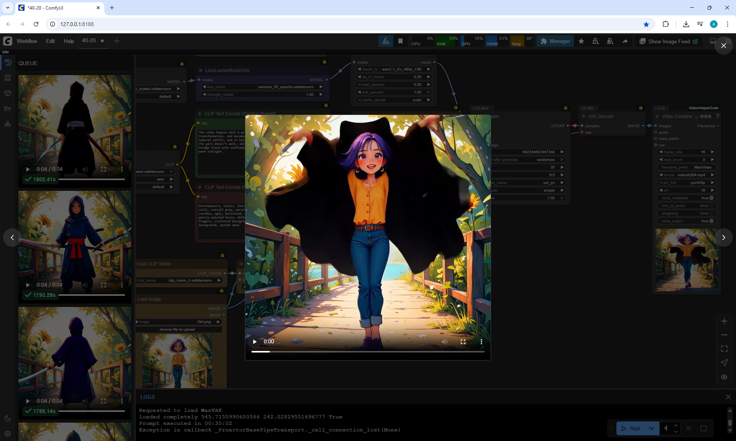
Task: Open the Manager panel
Action: coord(555,41)
